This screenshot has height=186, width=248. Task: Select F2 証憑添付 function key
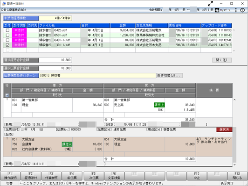coord(31,176)
